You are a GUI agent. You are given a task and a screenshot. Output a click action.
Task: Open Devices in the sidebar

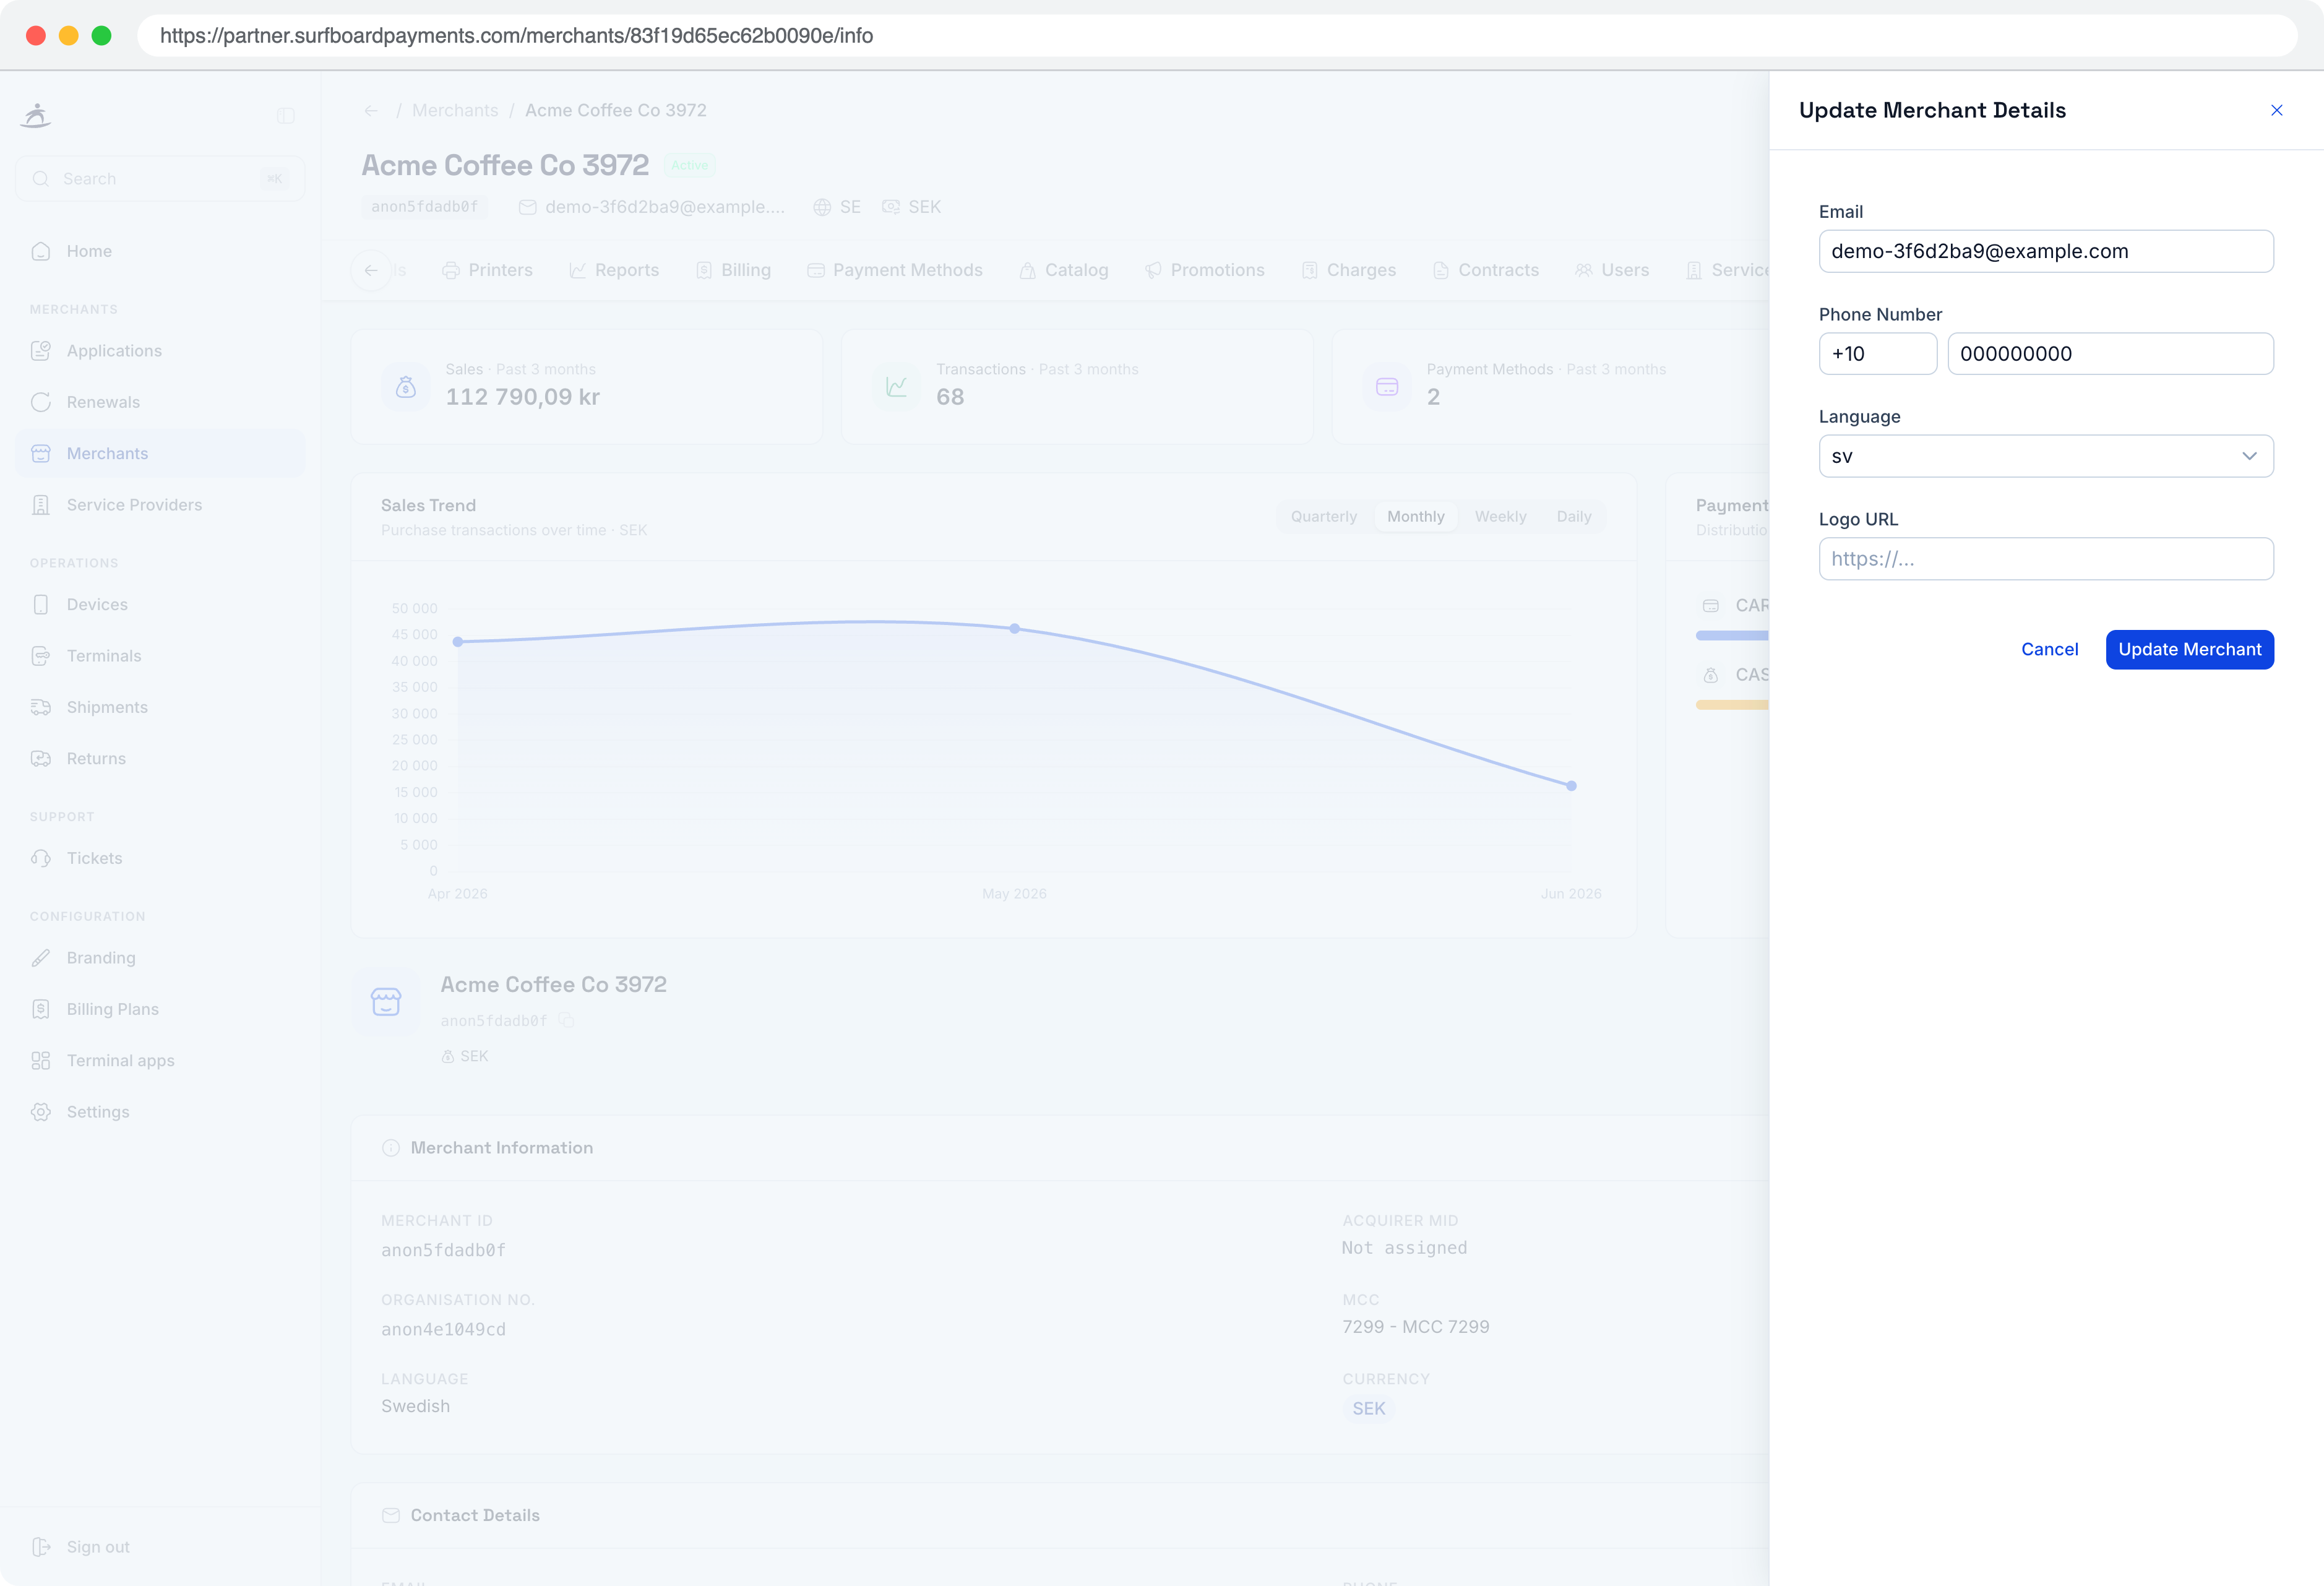coord(160,604)
